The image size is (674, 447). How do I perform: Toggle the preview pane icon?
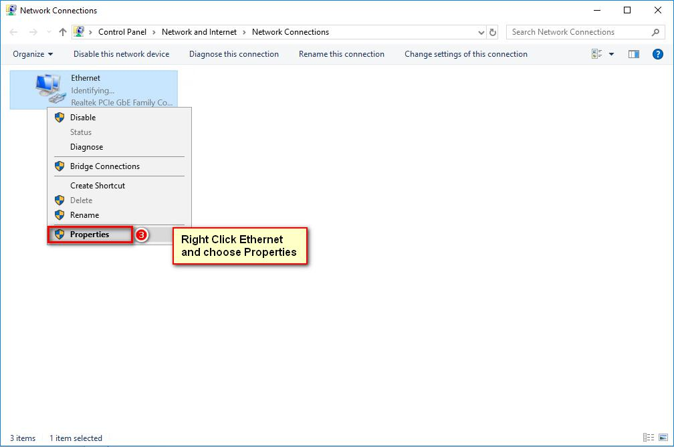click(634, 54)
